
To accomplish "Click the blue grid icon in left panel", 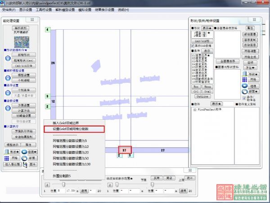I will [x=8, y=158].
